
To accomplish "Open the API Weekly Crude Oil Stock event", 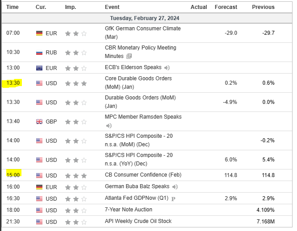I will 138,221.
